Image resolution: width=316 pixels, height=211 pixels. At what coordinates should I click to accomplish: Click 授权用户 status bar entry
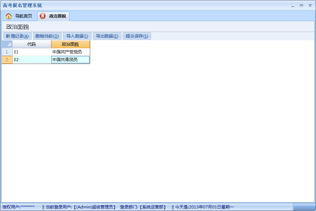coord(18,207)
